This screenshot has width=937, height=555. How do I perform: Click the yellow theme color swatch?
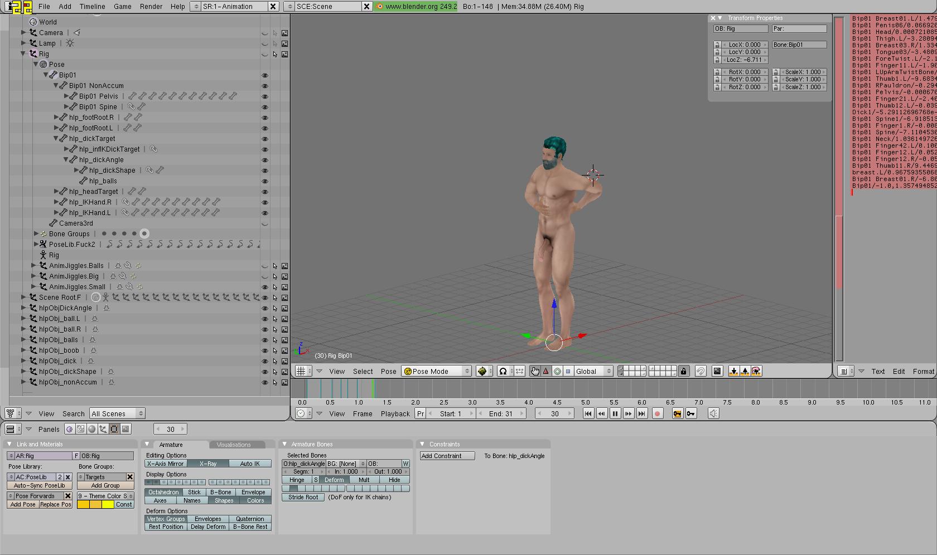click(x=108, y=504)
